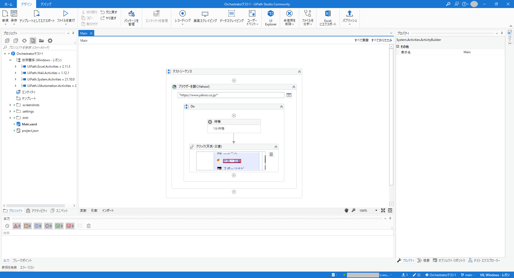The height and width of the screenshot is (278, 514).
Task: Open the UI Explorer tool
Action: click(x=271, y=18)
